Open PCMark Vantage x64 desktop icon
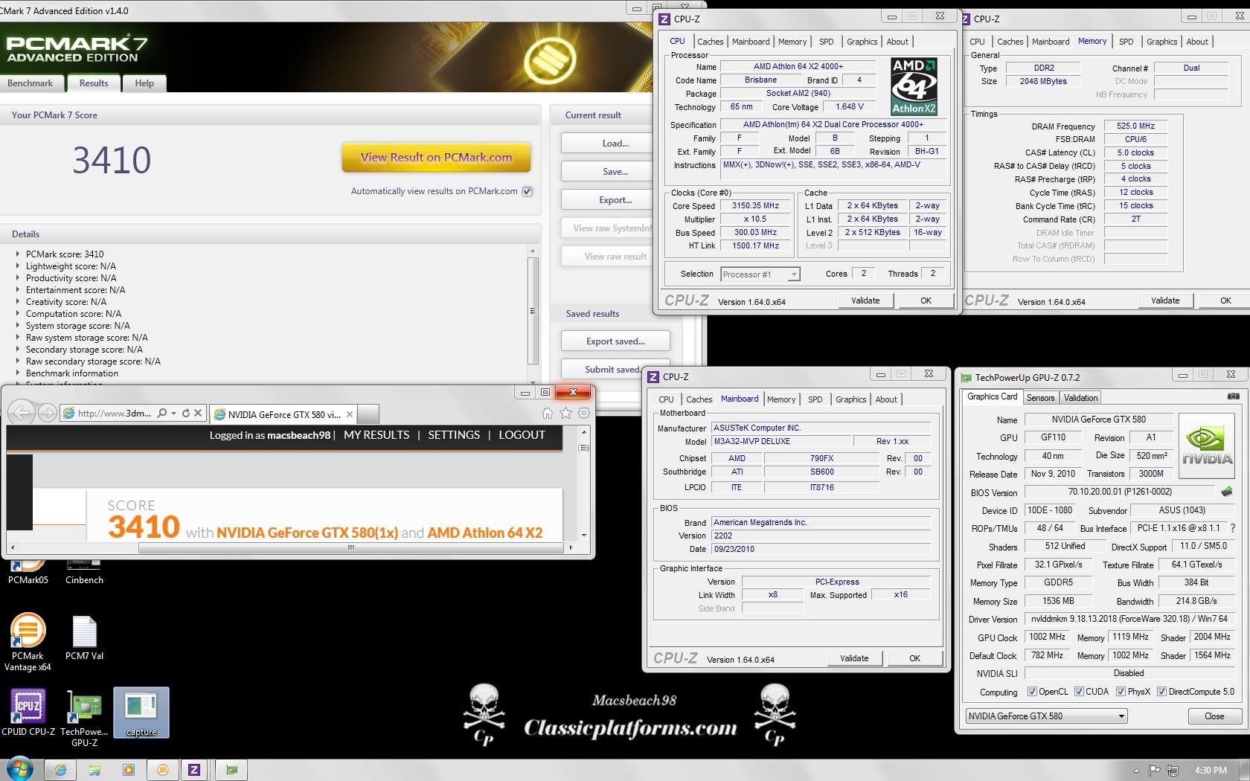The width and height of the screenshot is (1250, 781). (28, 642)
